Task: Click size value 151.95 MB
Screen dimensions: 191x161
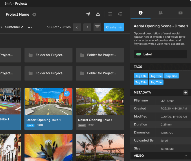Action: (x=167, y=149)
